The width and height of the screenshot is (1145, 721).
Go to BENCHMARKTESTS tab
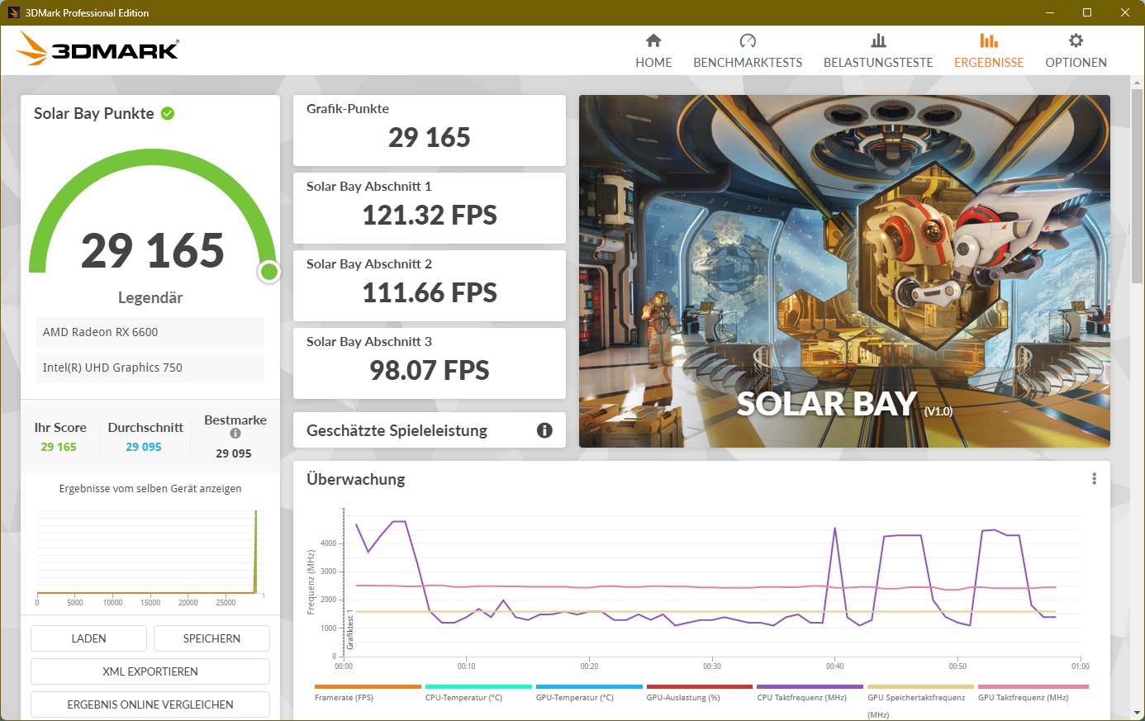pyautogui.click(x=748, y=51)
